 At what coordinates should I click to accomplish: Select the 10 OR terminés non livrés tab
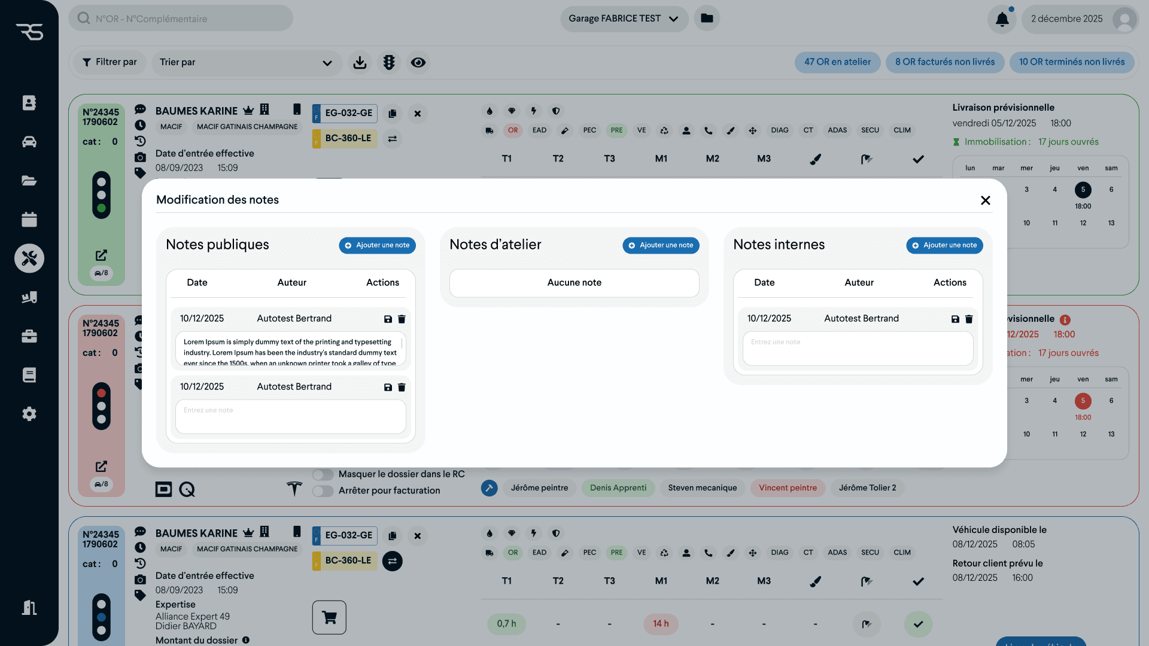1071,62
